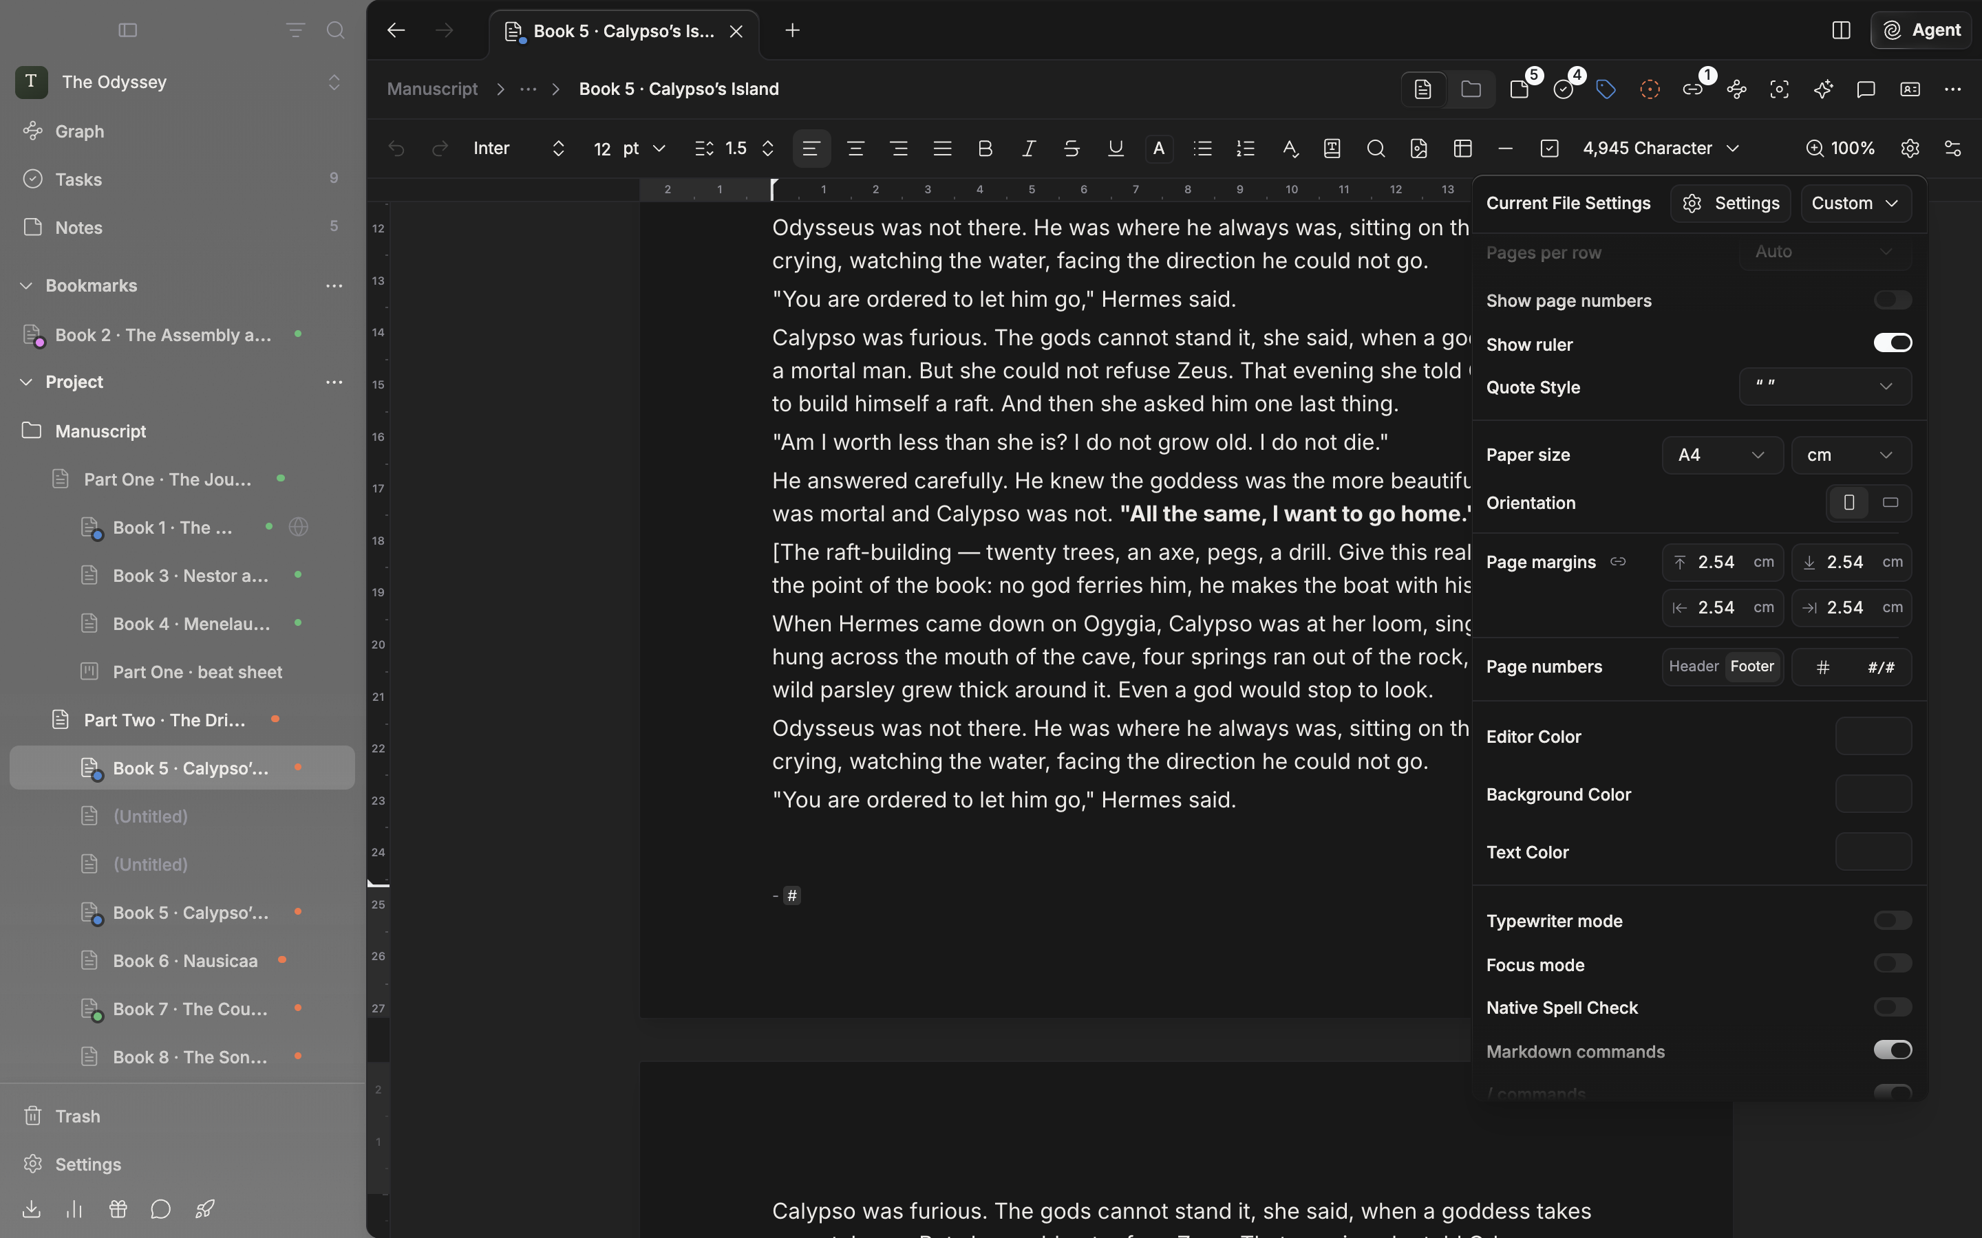Enable Native Spell Check
The image size is (1982, 1238).
(1893, 1007)
